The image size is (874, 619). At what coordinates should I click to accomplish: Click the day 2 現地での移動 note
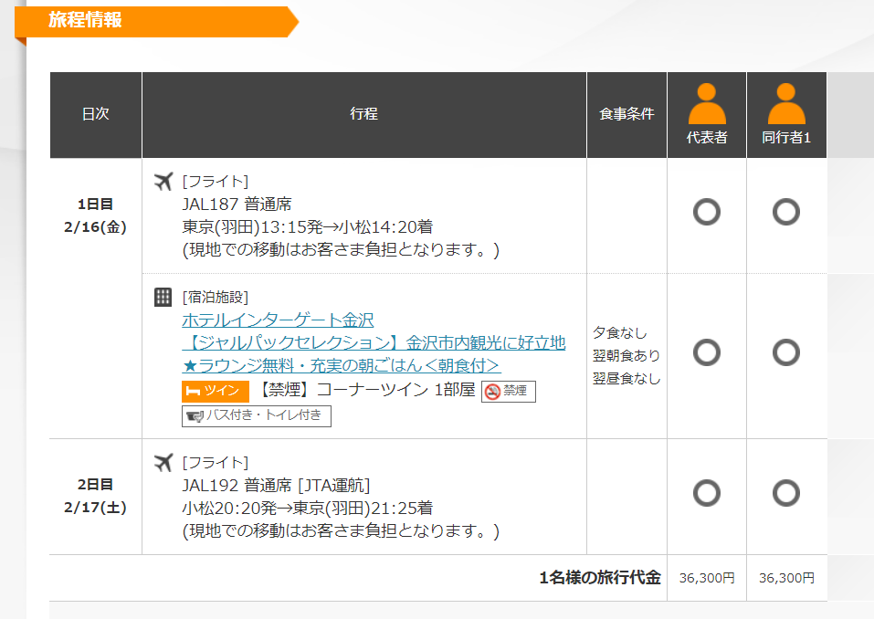pos(341,530)
